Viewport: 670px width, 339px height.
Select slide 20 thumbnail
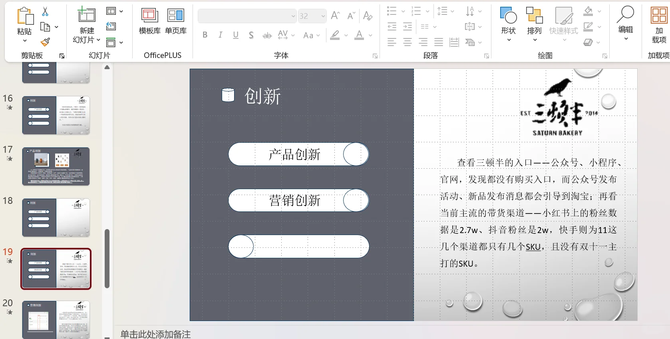point(56,319)
